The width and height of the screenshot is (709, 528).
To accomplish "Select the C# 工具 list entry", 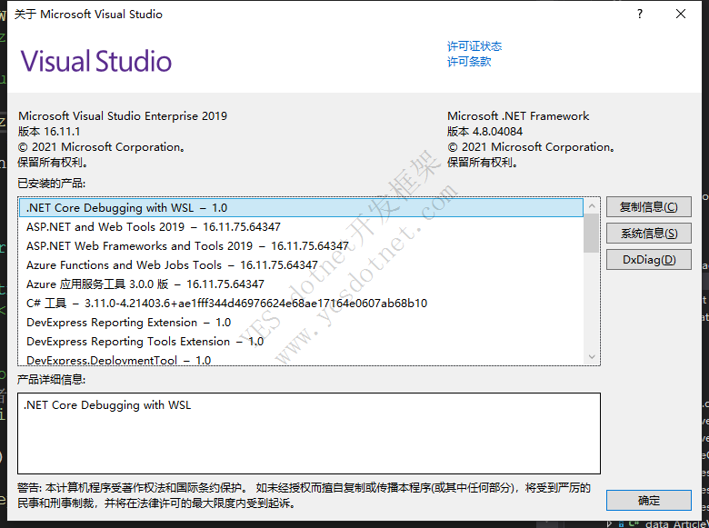I will pos(301,303).
